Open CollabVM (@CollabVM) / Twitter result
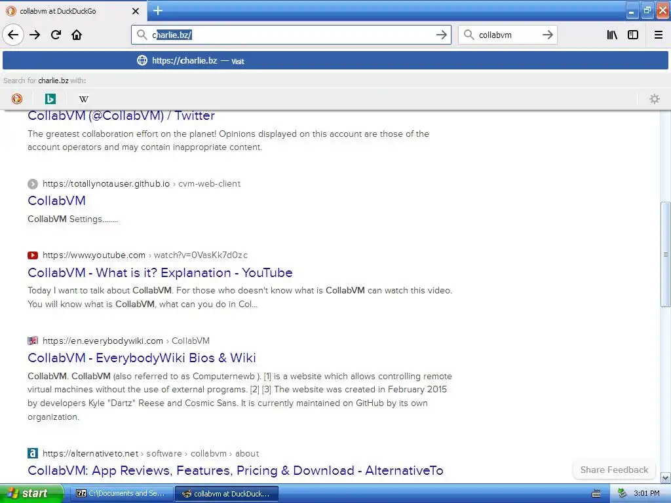 click(x=121, y=115)
